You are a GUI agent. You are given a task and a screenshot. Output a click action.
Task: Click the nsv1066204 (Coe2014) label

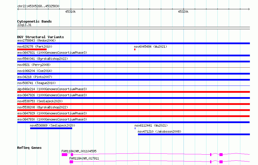point(35,71)
